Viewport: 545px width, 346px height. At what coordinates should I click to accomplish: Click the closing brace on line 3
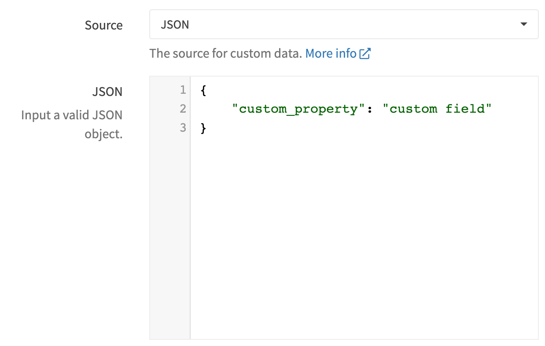point(203,128)
